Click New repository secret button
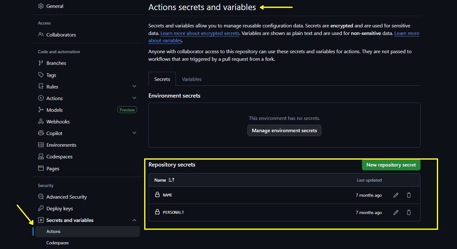The height and width of the screenshot is (249, 457). [391, 165]
